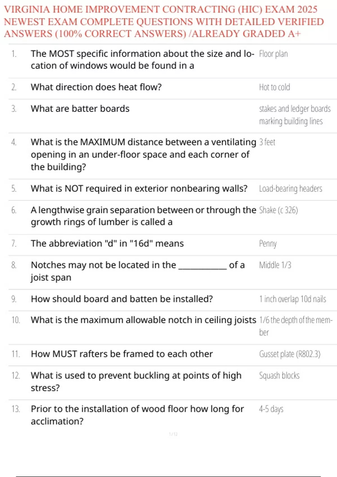The width and height of the screenshot is (337, 477).
Task: Click the "1/12" page number indicator
Action: [173, 434]
